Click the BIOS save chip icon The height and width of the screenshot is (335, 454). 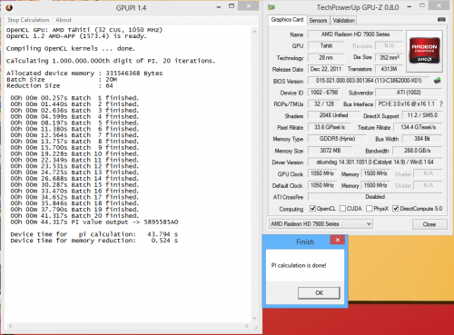click(x=437, y=81)
